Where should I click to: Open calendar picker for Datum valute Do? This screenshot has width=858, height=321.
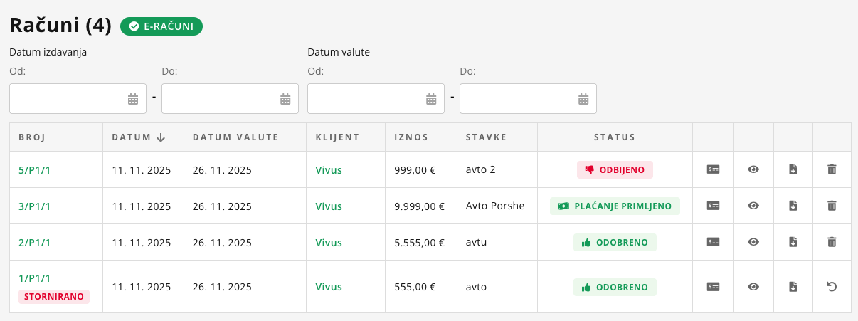point(583,99)
